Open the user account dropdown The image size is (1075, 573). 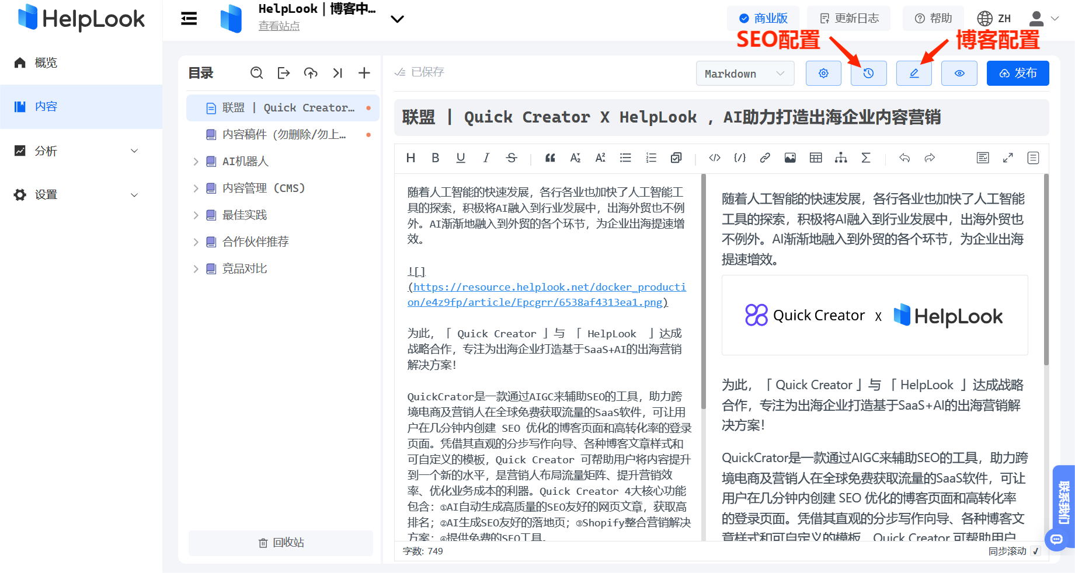click(1043, 19)
